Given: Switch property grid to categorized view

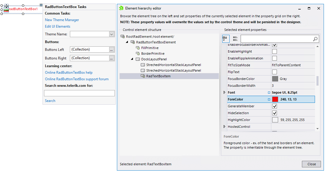Looking at the screenshot, I should pyautogui.click(x=235, y=39).
